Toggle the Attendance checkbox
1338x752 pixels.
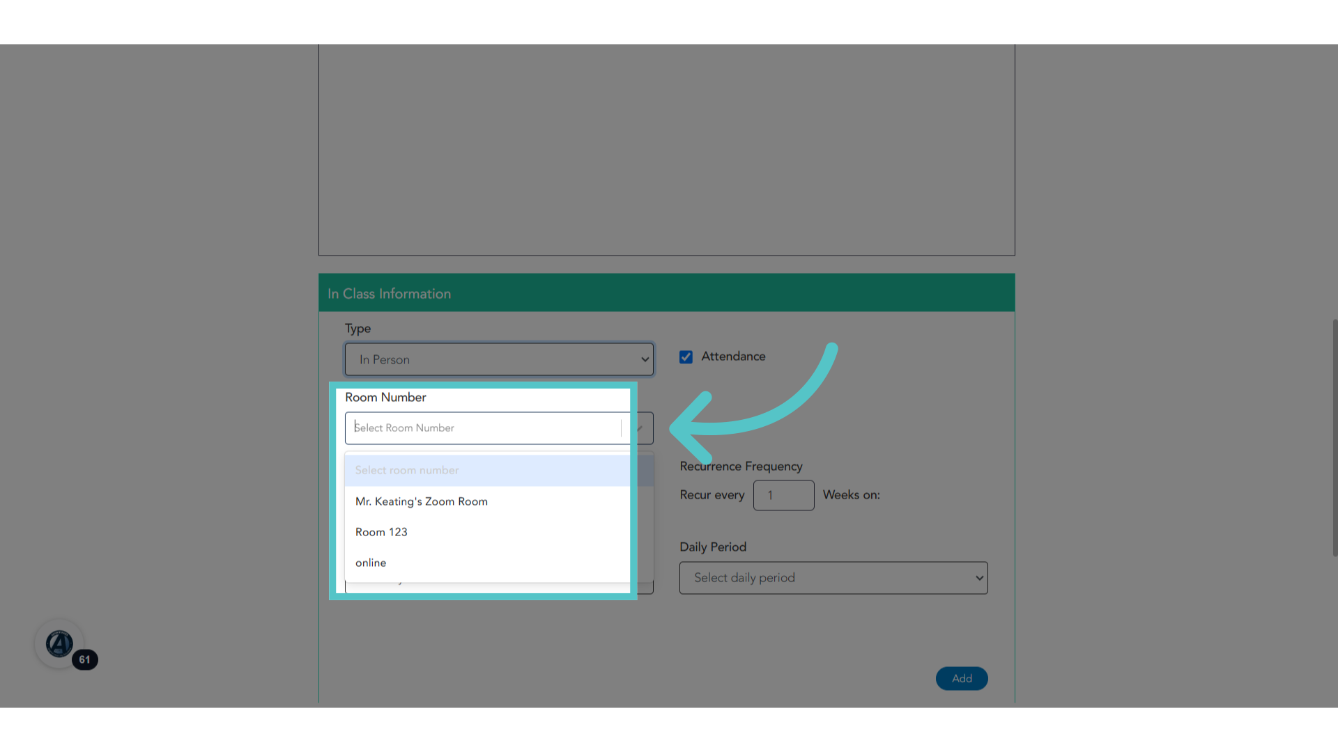click(686, 357)
